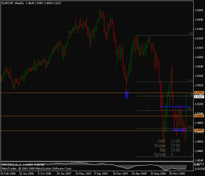205x176 pixels.
Task: Select the orange 1.5397 price tag
Action: [x=199, y=93]
